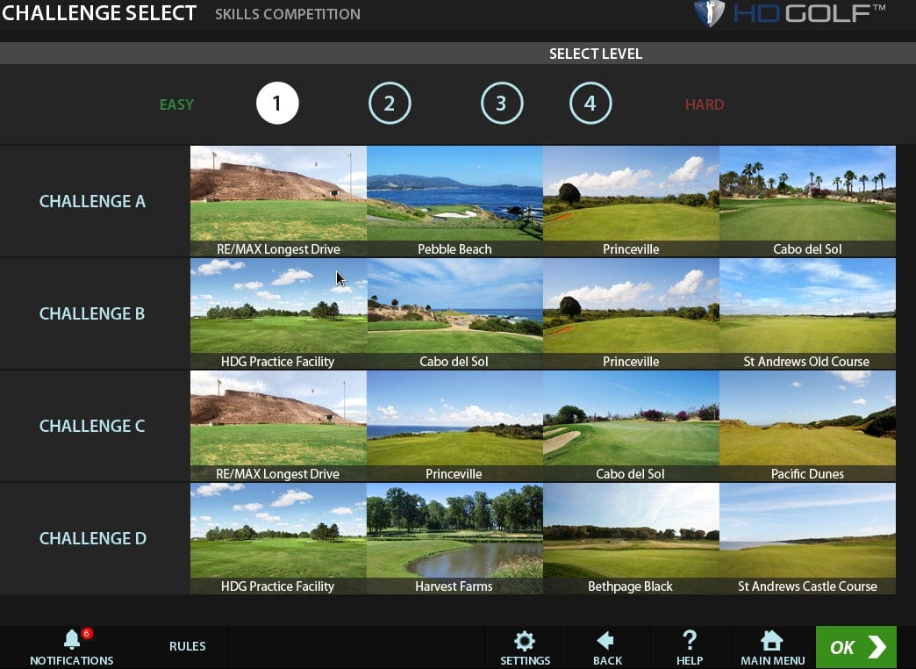Return to Main Menu home icon

pos(772,641)
